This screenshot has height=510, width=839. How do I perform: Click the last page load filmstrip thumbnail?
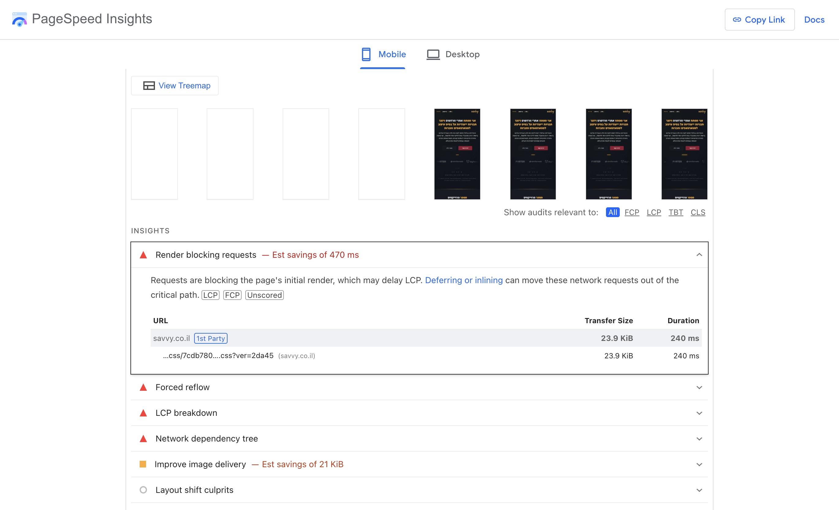[684, 154]
